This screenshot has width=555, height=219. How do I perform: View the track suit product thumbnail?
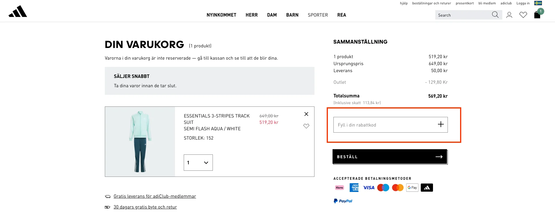[140, 142]
